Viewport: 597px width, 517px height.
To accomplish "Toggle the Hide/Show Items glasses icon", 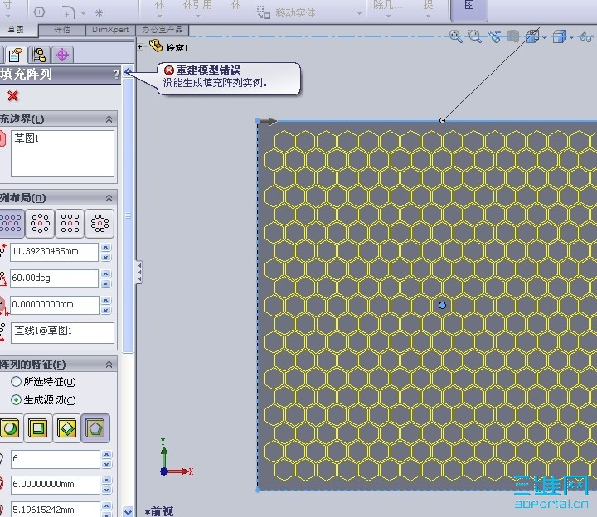I will pyautogui.click(x=585, y=37).
